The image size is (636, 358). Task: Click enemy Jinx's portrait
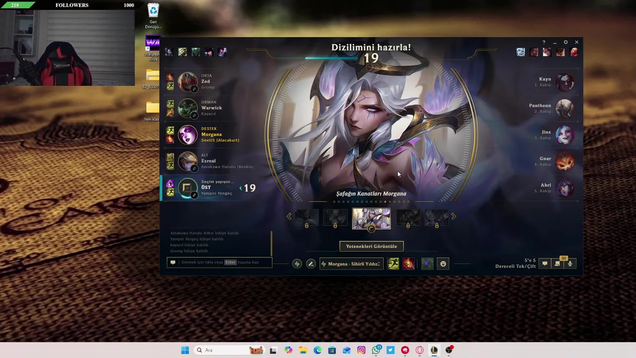[565, 135]
